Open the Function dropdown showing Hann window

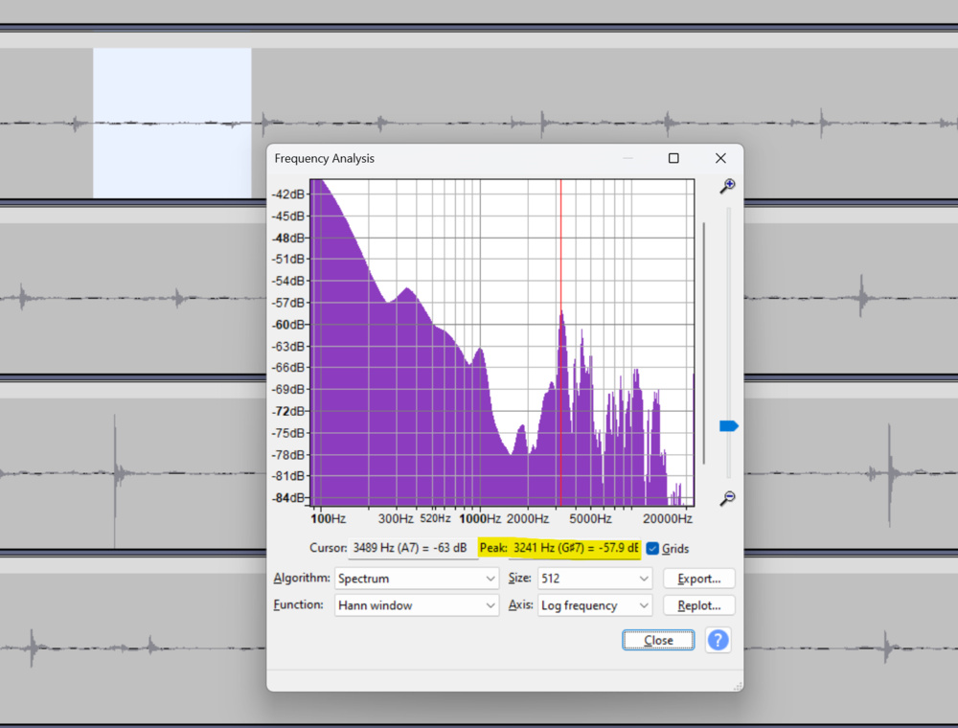[417, 605]
